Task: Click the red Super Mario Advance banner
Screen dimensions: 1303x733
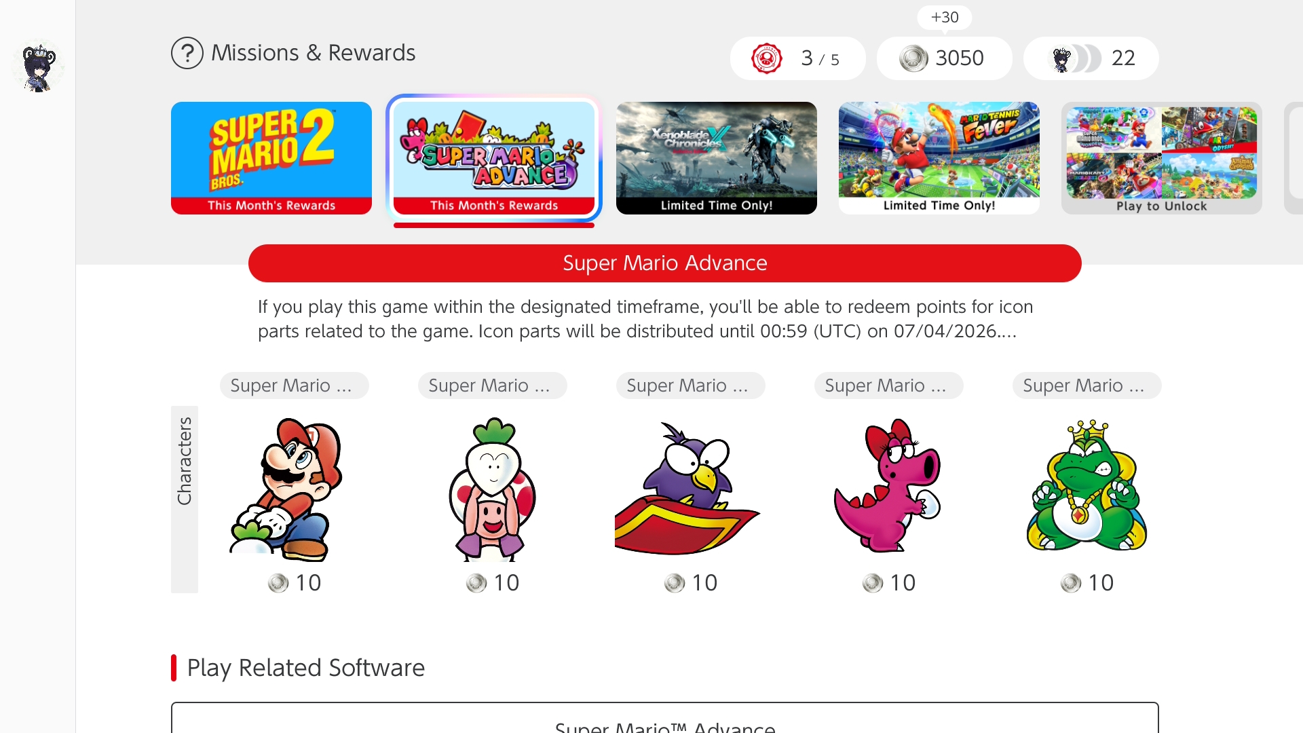Action: click(x=664, y=263)
